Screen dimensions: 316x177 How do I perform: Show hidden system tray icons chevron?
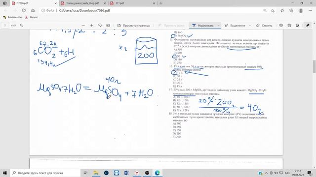266,173
